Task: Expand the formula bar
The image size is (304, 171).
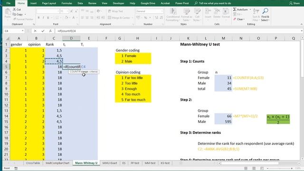Action: click(x=302, y=31)
